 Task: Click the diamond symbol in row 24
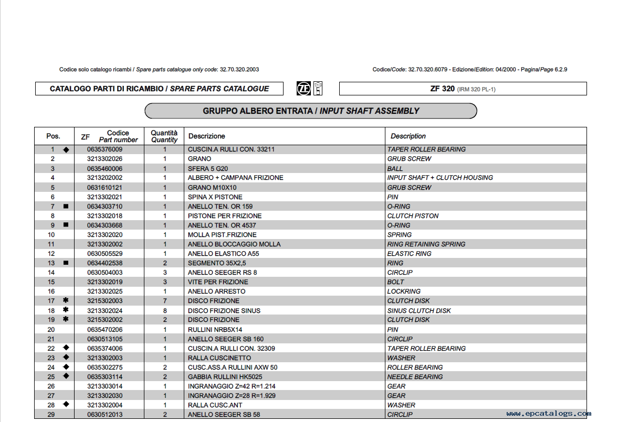pos(66,366)
